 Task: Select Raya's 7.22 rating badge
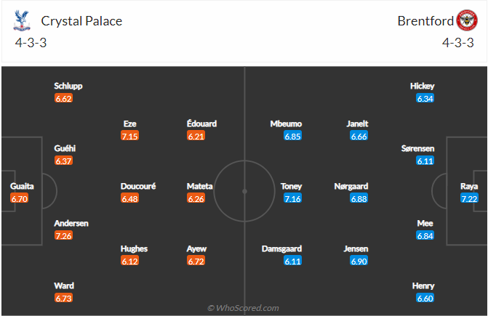[x=469, y=198]
